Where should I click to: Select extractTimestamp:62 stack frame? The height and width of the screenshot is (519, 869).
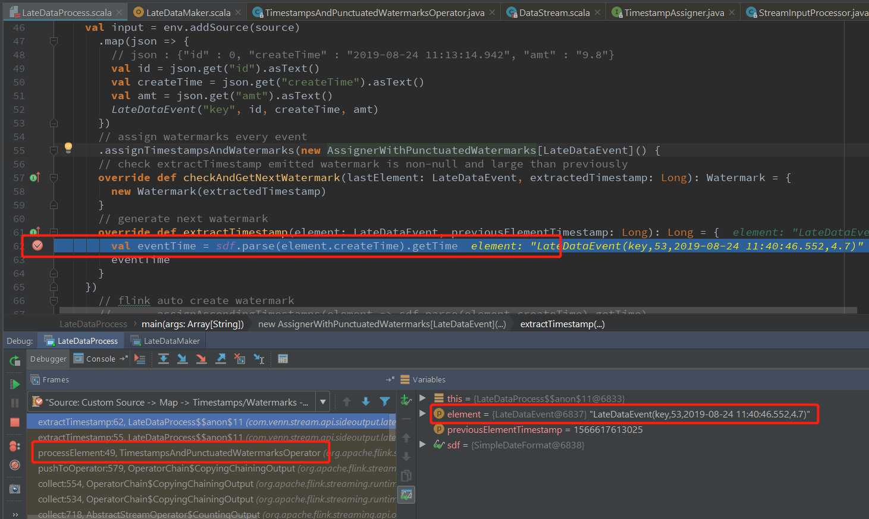pos(211,422)
